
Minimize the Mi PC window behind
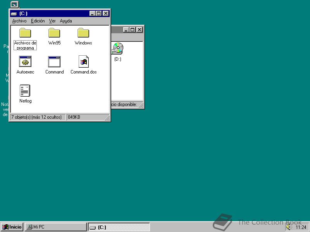click(x=126, y=30)
